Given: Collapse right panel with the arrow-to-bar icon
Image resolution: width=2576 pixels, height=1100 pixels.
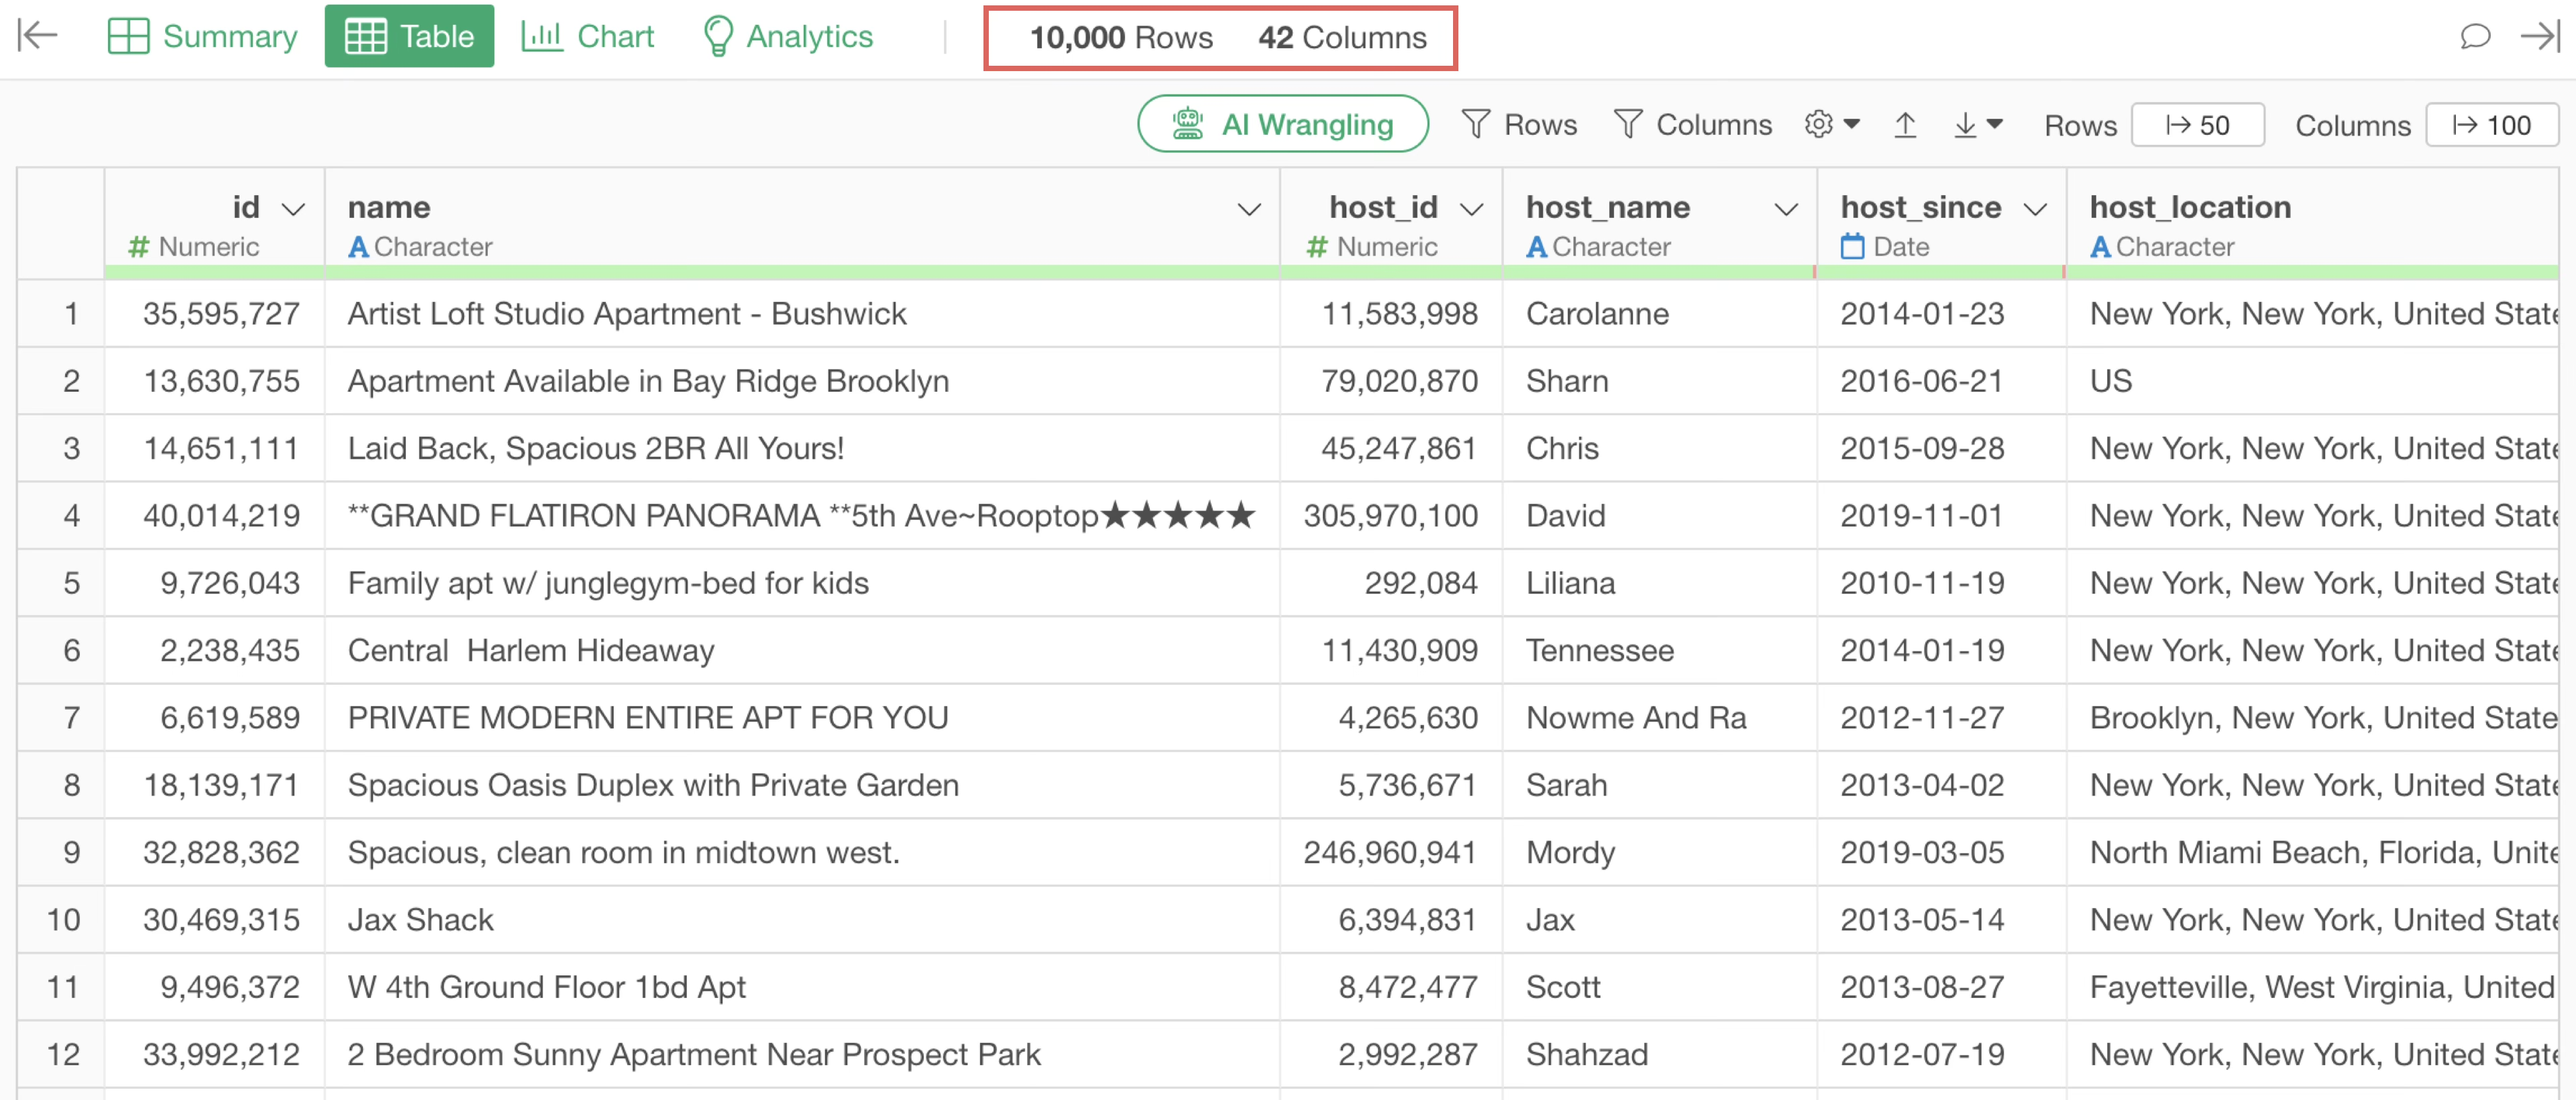Looking at the screenshot, I should pos(2540,36).
